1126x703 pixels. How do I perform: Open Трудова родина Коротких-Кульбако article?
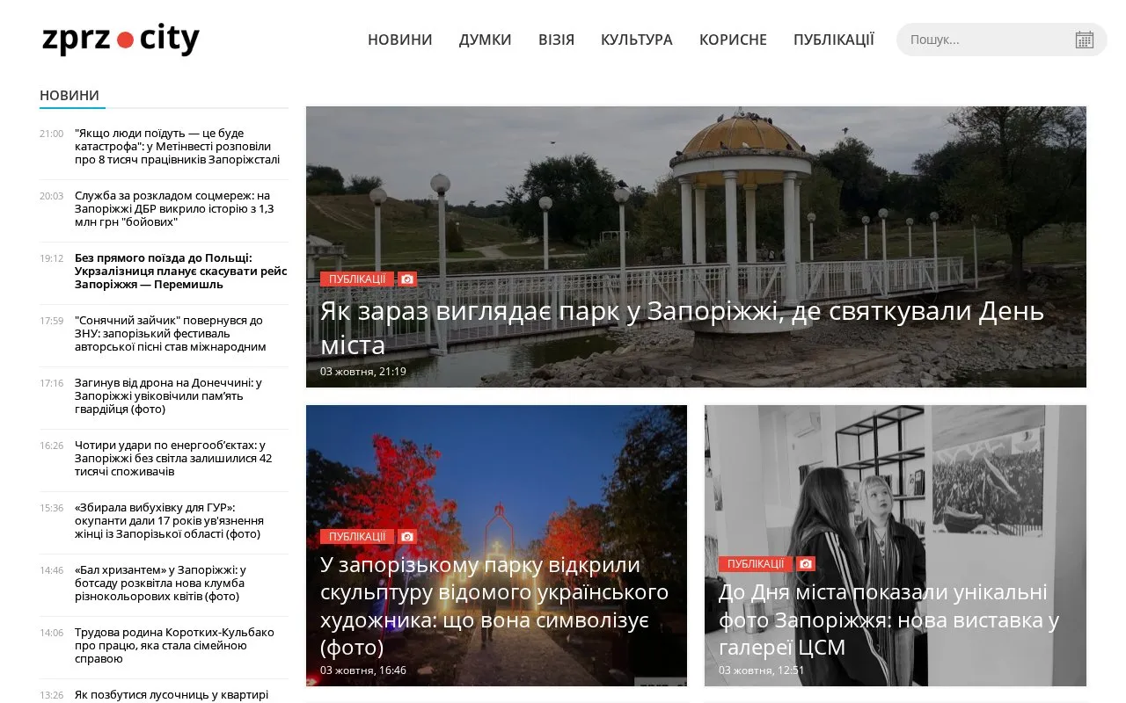coord(175,646)
